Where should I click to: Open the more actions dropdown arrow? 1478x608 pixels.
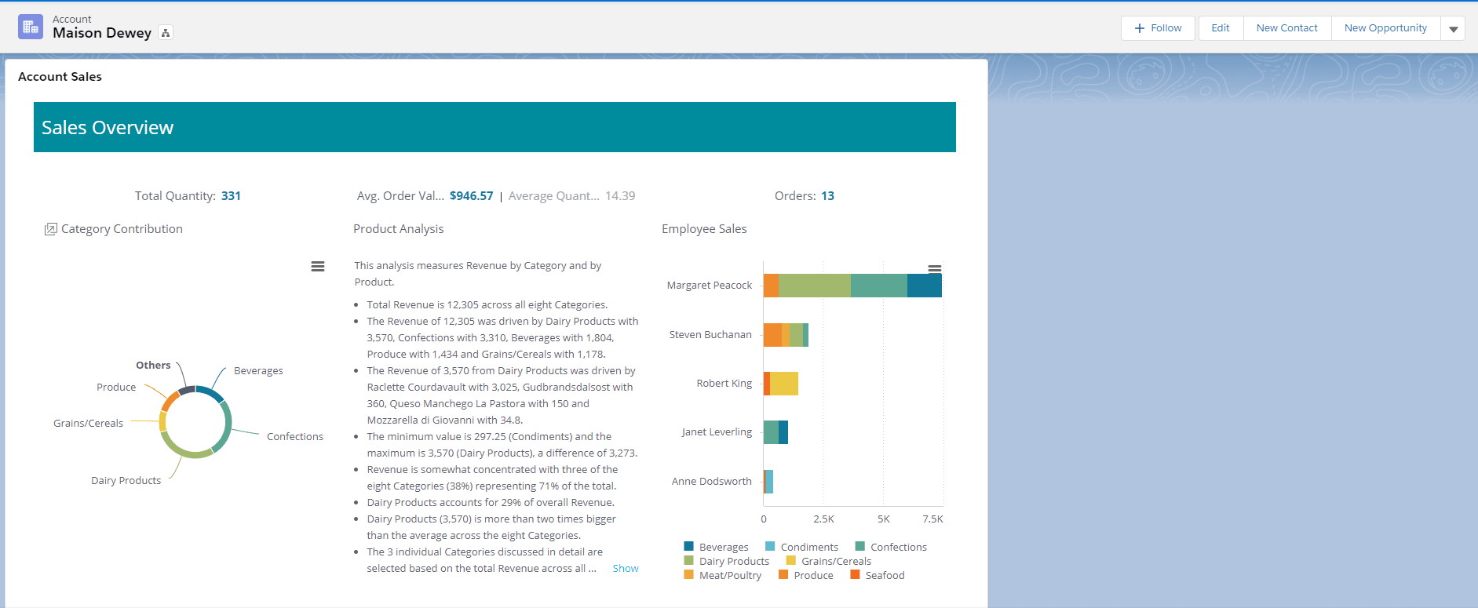tap(1453, 28)
